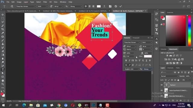The height and width of the screenshot is (108, 193).
Task: Select the Magic Wand tool
Action: [3, 25]
